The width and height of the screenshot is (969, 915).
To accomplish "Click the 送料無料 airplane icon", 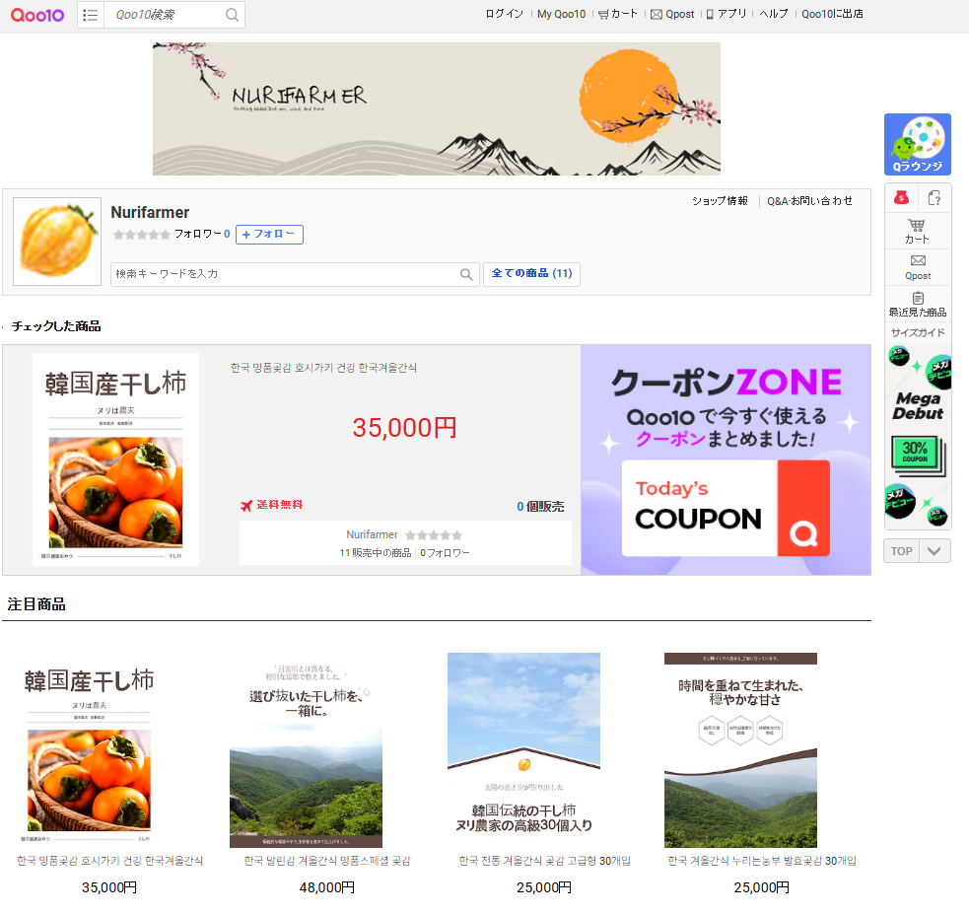I will click(x=246, y=506).
